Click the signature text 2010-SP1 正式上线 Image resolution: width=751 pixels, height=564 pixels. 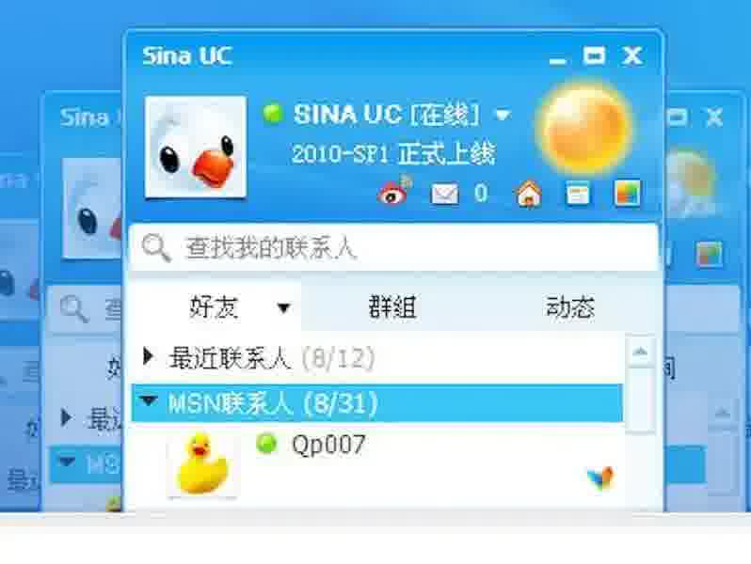pos(393,153)
